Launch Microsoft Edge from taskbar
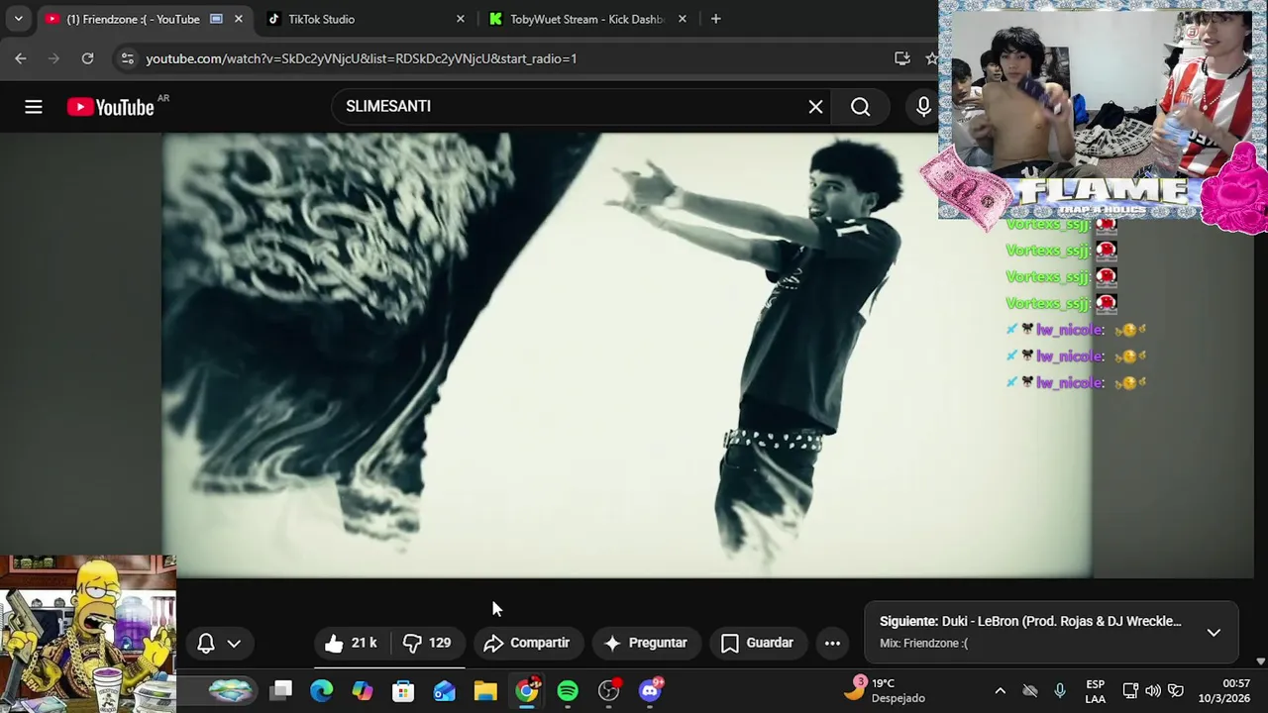 (322, 690)
